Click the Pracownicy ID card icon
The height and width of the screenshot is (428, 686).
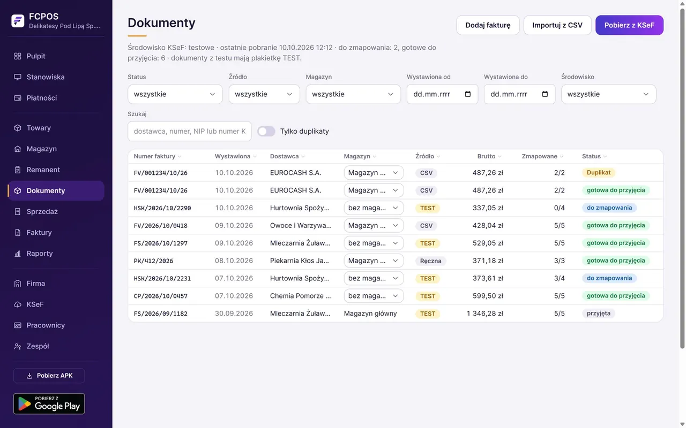(18, 325)
